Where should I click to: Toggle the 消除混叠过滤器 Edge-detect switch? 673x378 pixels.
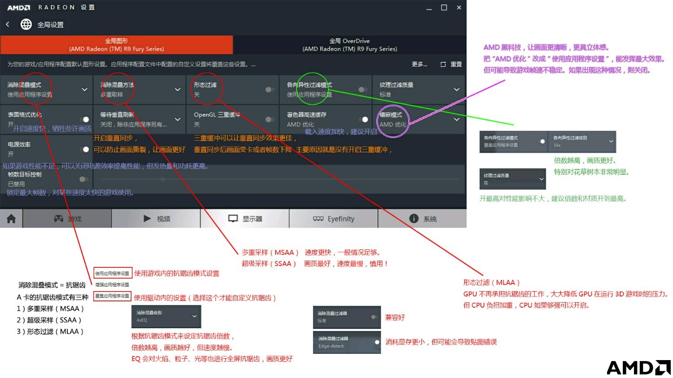point(375,342)
